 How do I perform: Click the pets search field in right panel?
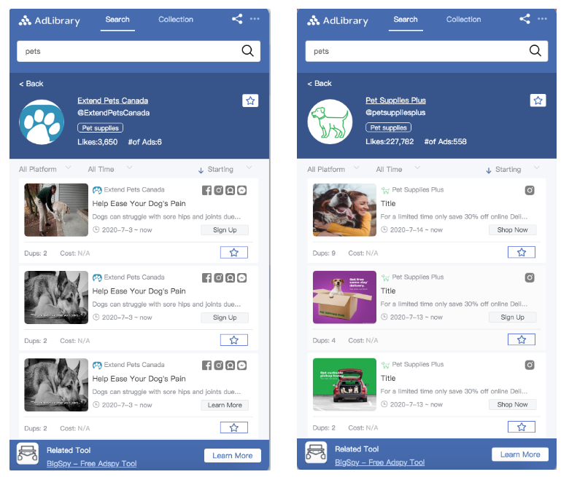click(427, 51)
